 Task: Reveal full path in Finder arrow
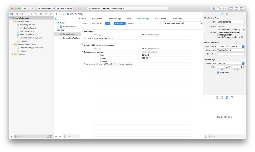tap(242, 37)
